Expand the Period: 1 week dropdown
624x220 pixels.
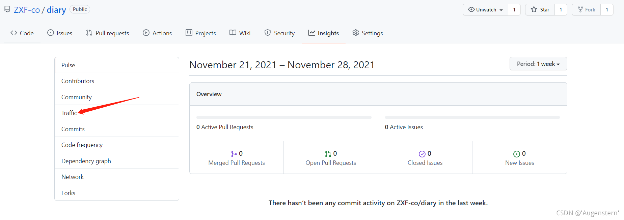coord(538,64)
